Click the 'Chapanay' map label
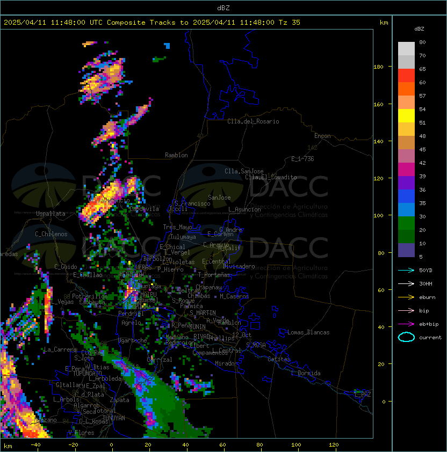Image resolution: width=447 pixels, height=452 pixels. [x=208, y=287]
